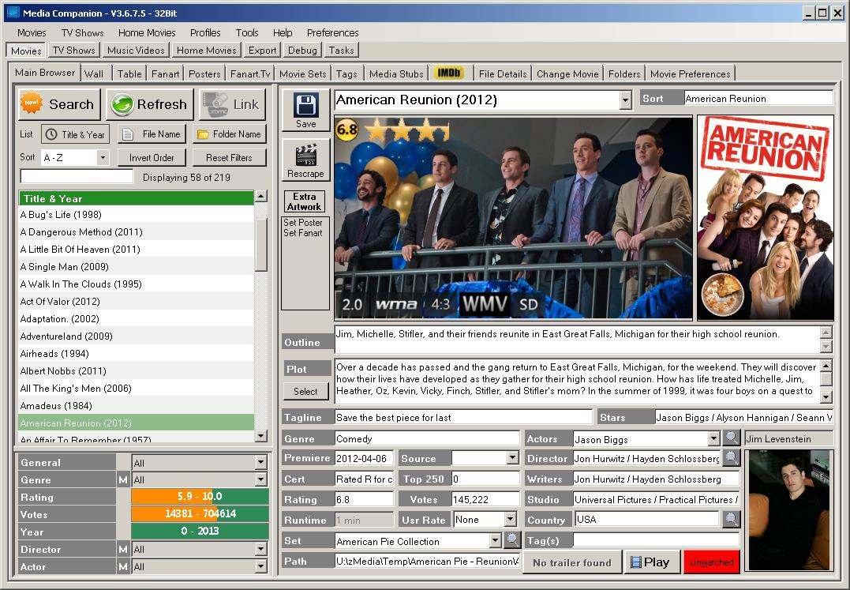The image size is (850, 590).
Task: Click the Refresh icon button
Action: [124, 103]
